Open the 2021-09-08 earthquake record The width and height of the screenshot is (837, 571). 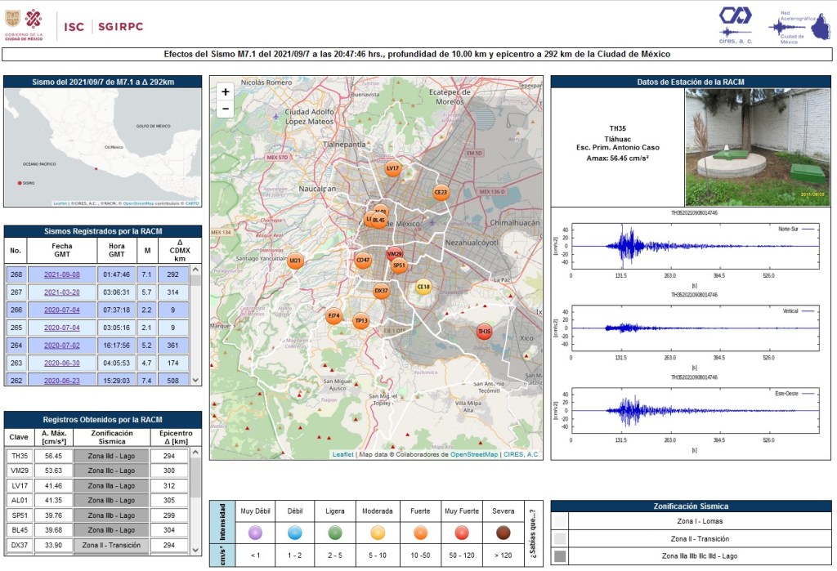(x=61, y=274)
